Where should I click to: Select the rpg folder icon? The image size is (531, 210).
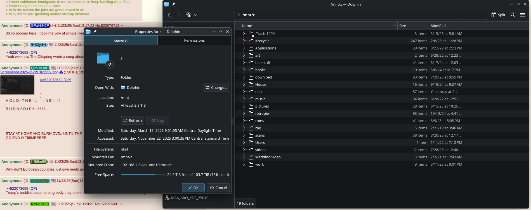pos(251,128)
